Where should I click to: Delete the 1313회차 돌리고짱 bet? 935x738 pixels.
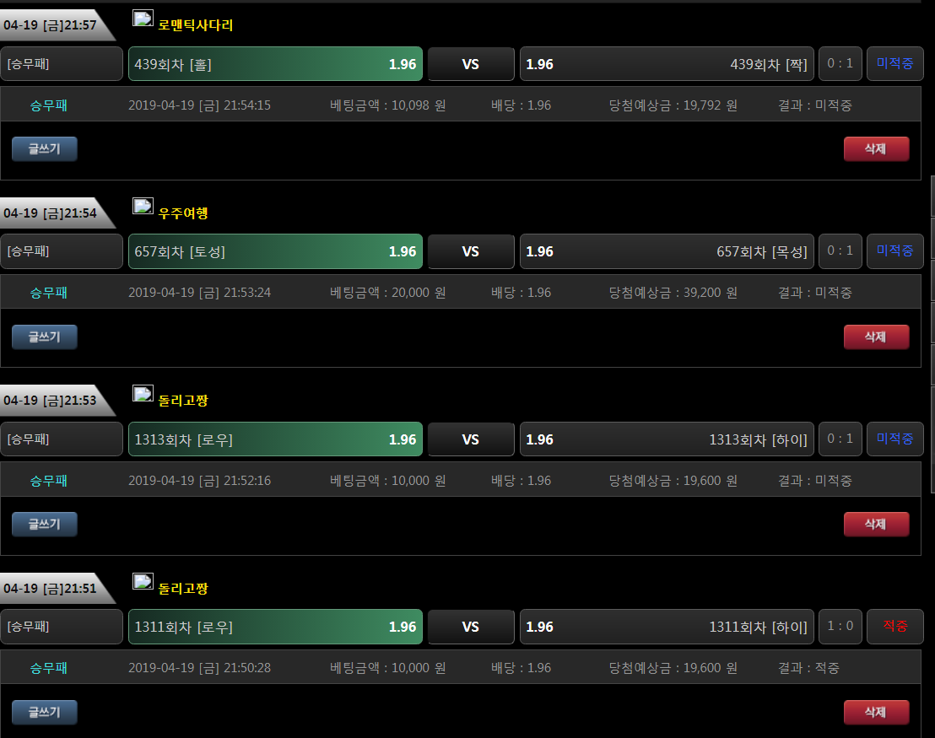pyautogui.click(x=876, y=524)
